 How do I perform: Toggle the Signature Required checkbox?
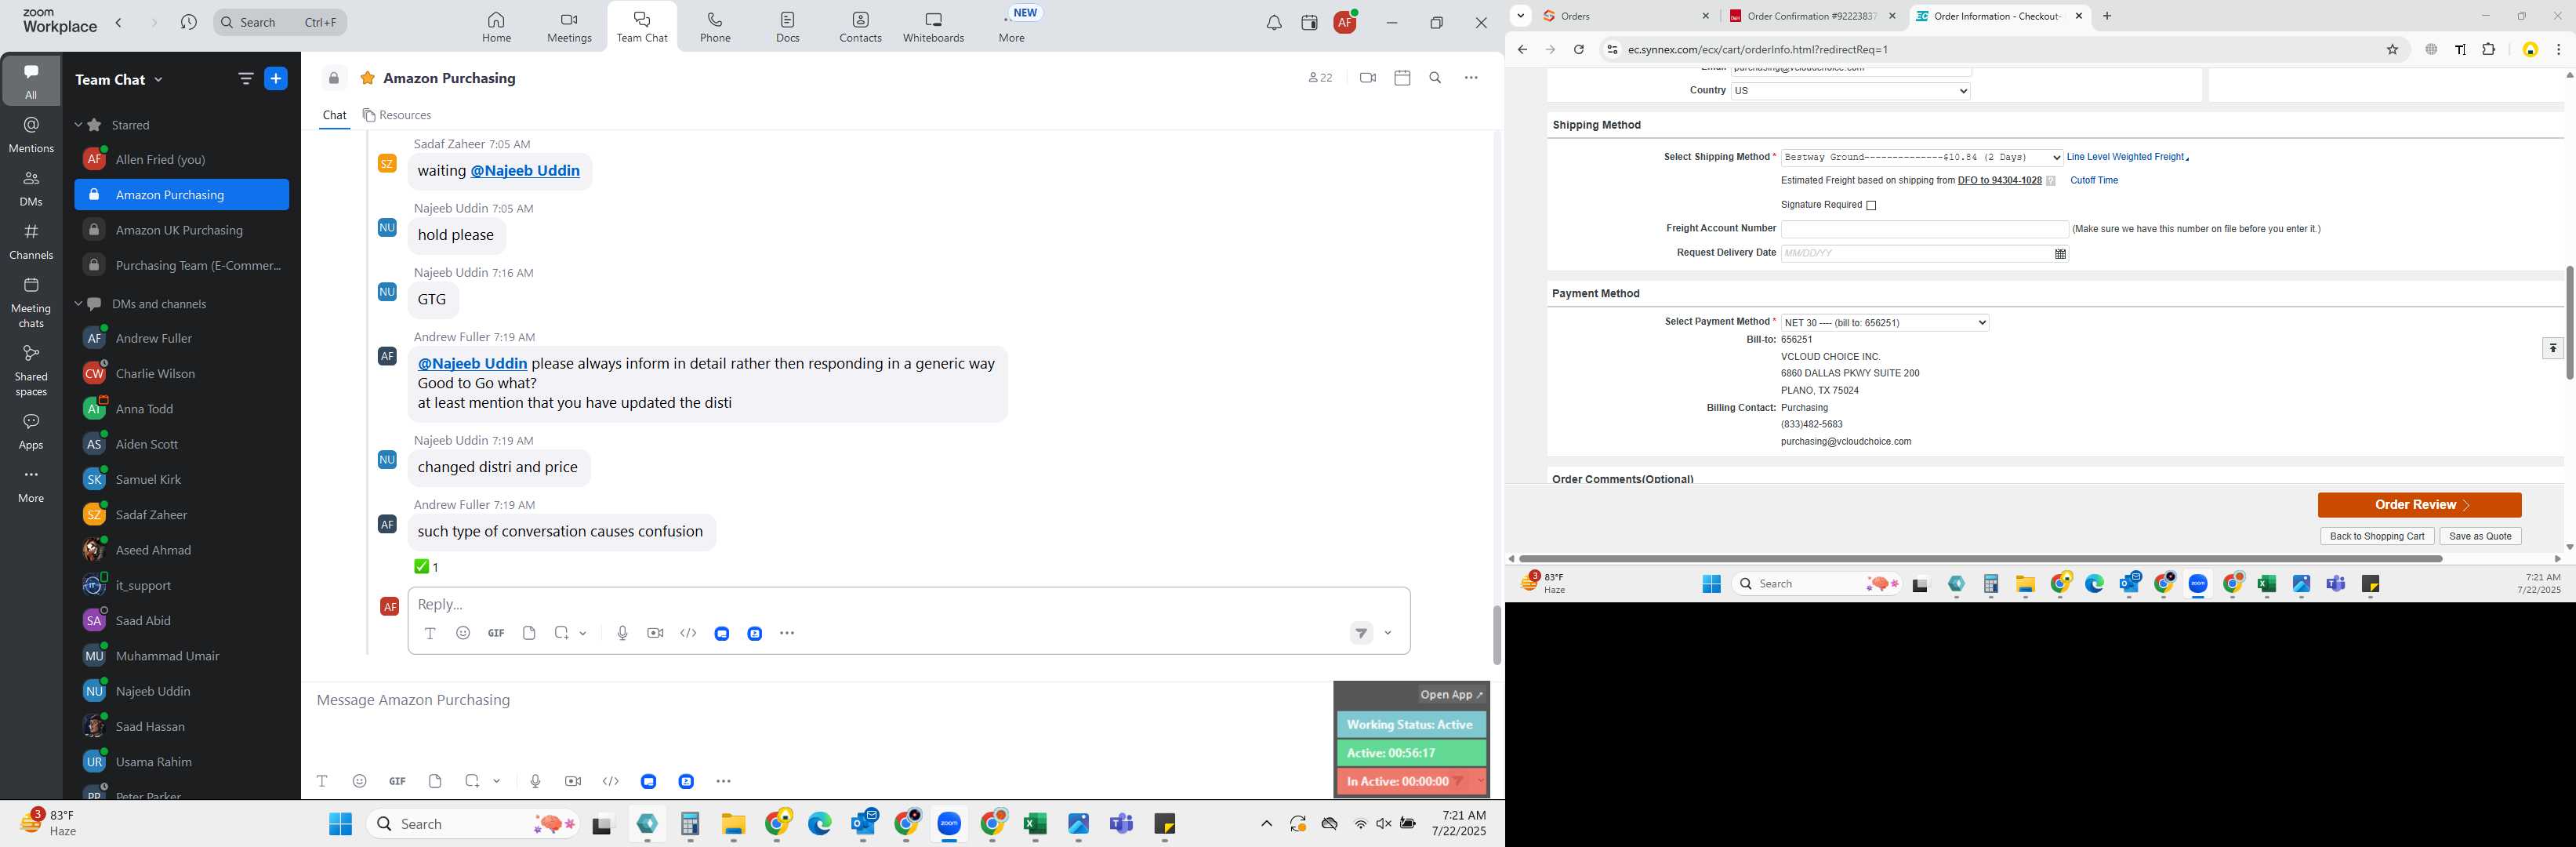point(1871,206)
